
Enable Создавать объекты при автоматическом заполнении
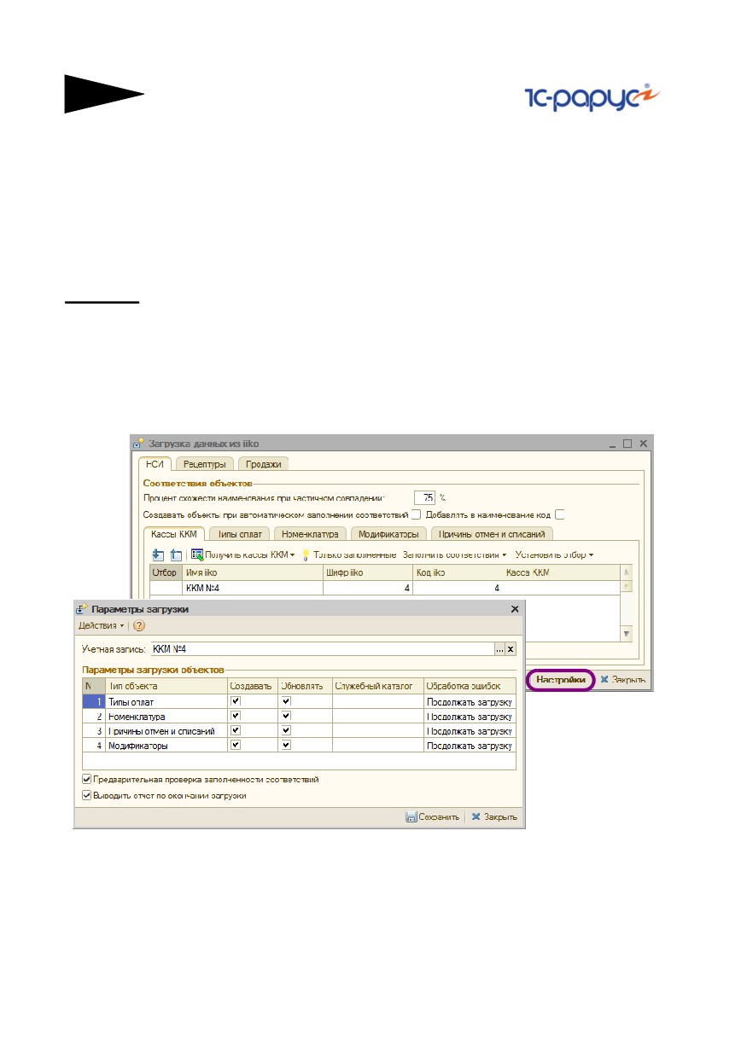click(416, 514)
